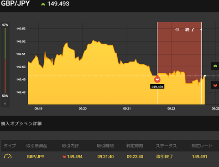Click the white current price dot on chart
The image size is (219, 167).
205,76
